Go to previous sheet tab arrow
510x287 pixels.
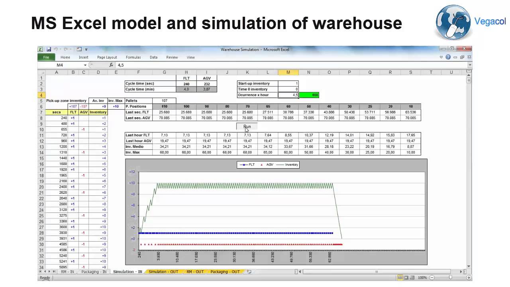pyautogui.click(x=45, y=271)
